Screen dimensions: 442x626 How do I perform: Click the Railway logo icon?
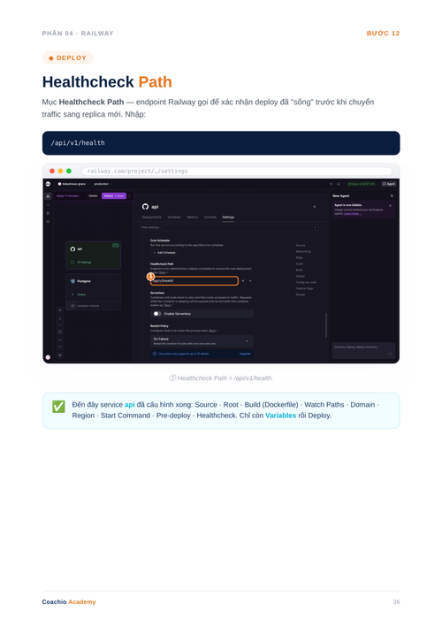[48, 184]
